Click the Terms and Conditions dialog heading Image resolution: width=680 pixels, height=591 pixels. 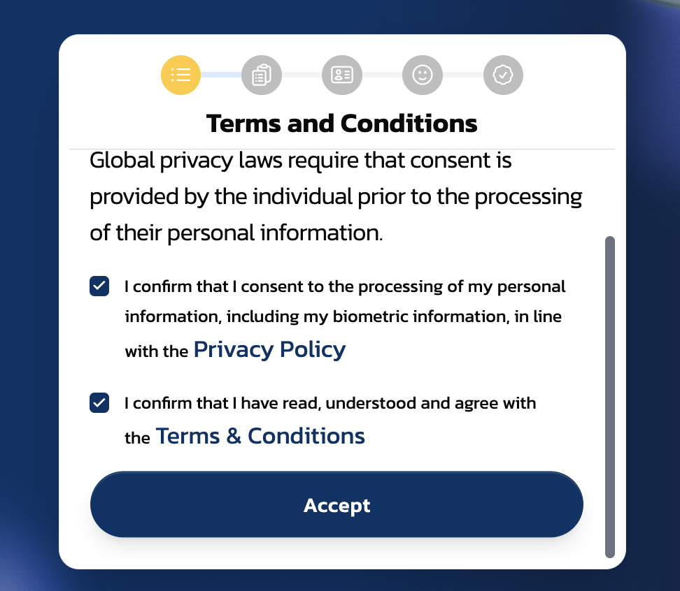341,123
